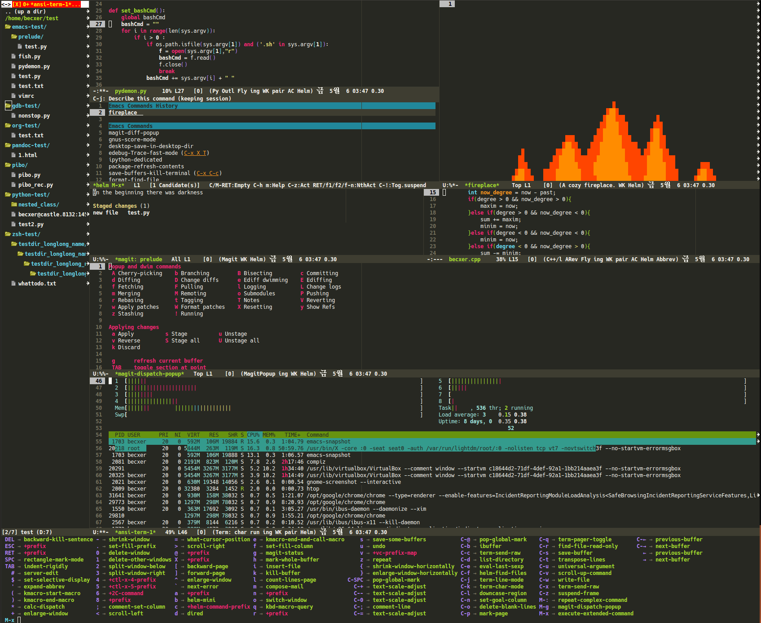
Task: Click the TIME+ column header in htop
Action: click(x=292, y=435)
